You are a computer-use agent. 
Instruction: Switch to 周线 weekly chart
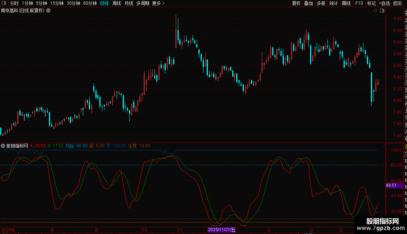point(117,3)
